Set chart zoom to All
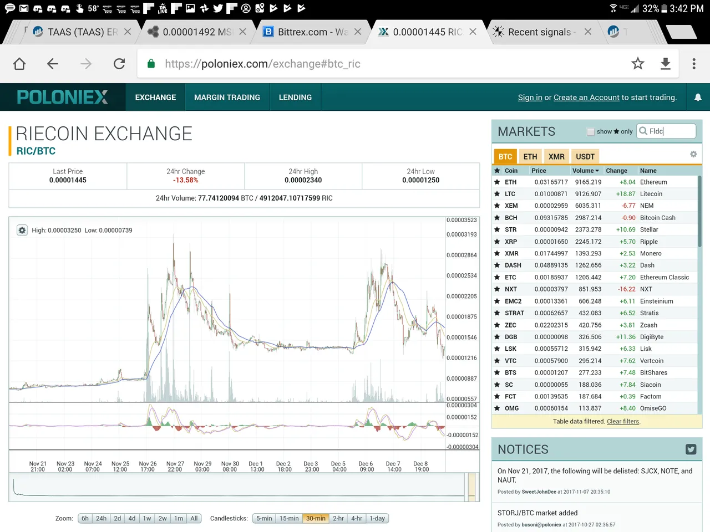The height and width of the screenshot is (532, 710). 194,519
